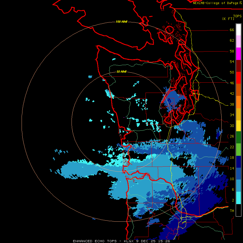Click the "9 DEC 25" date stamp
The height and width of the screenshot is (243, 243).
pyautogui.click(x=146, y=241)
